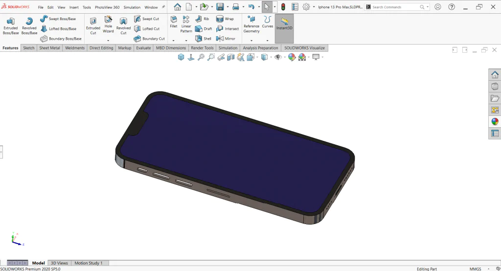
Task: Expand the Reference Geometry dropdown arrow
Action: pos(251,41)
